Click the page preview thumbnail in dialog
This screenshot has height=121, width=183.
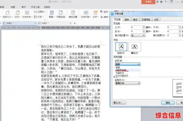click(x=178, y=88)
